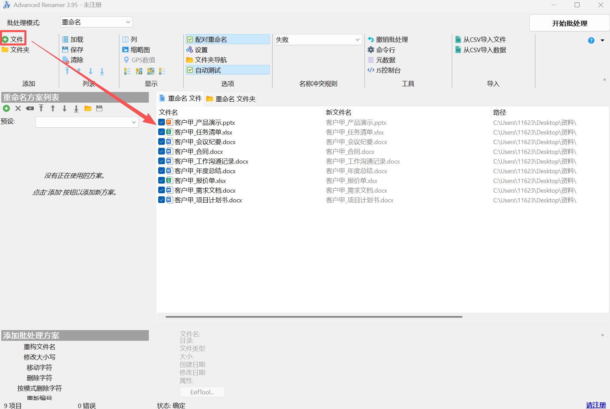Open the 命令行 command line tool
This screenshot has width=610, height=409.
[x=382, y=50]
